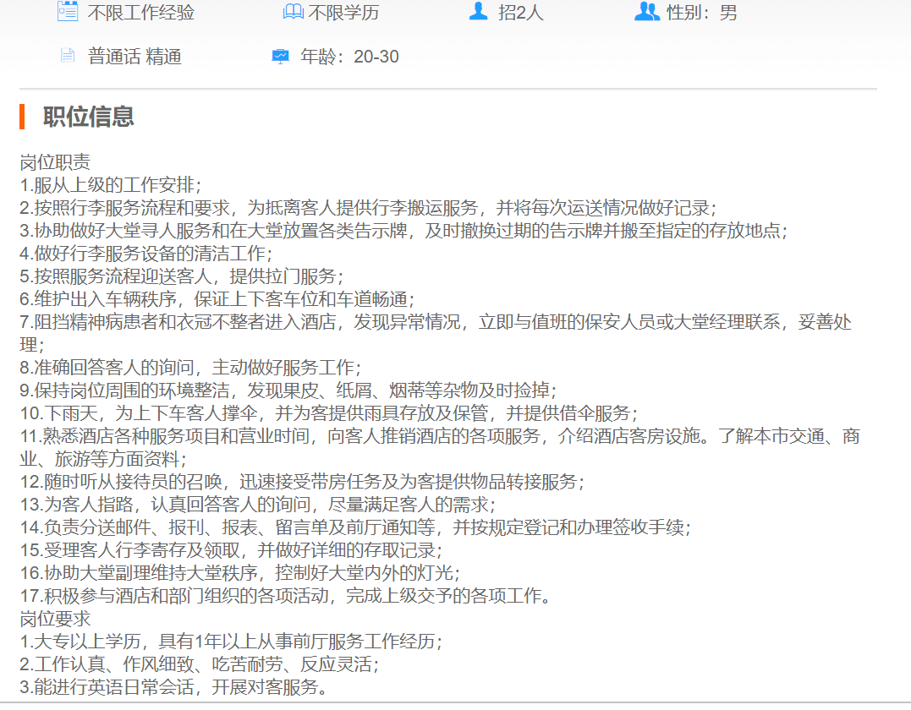Click the 普通话 精通 text
This screenshot has height=710, width=911.
pos(134,57)
